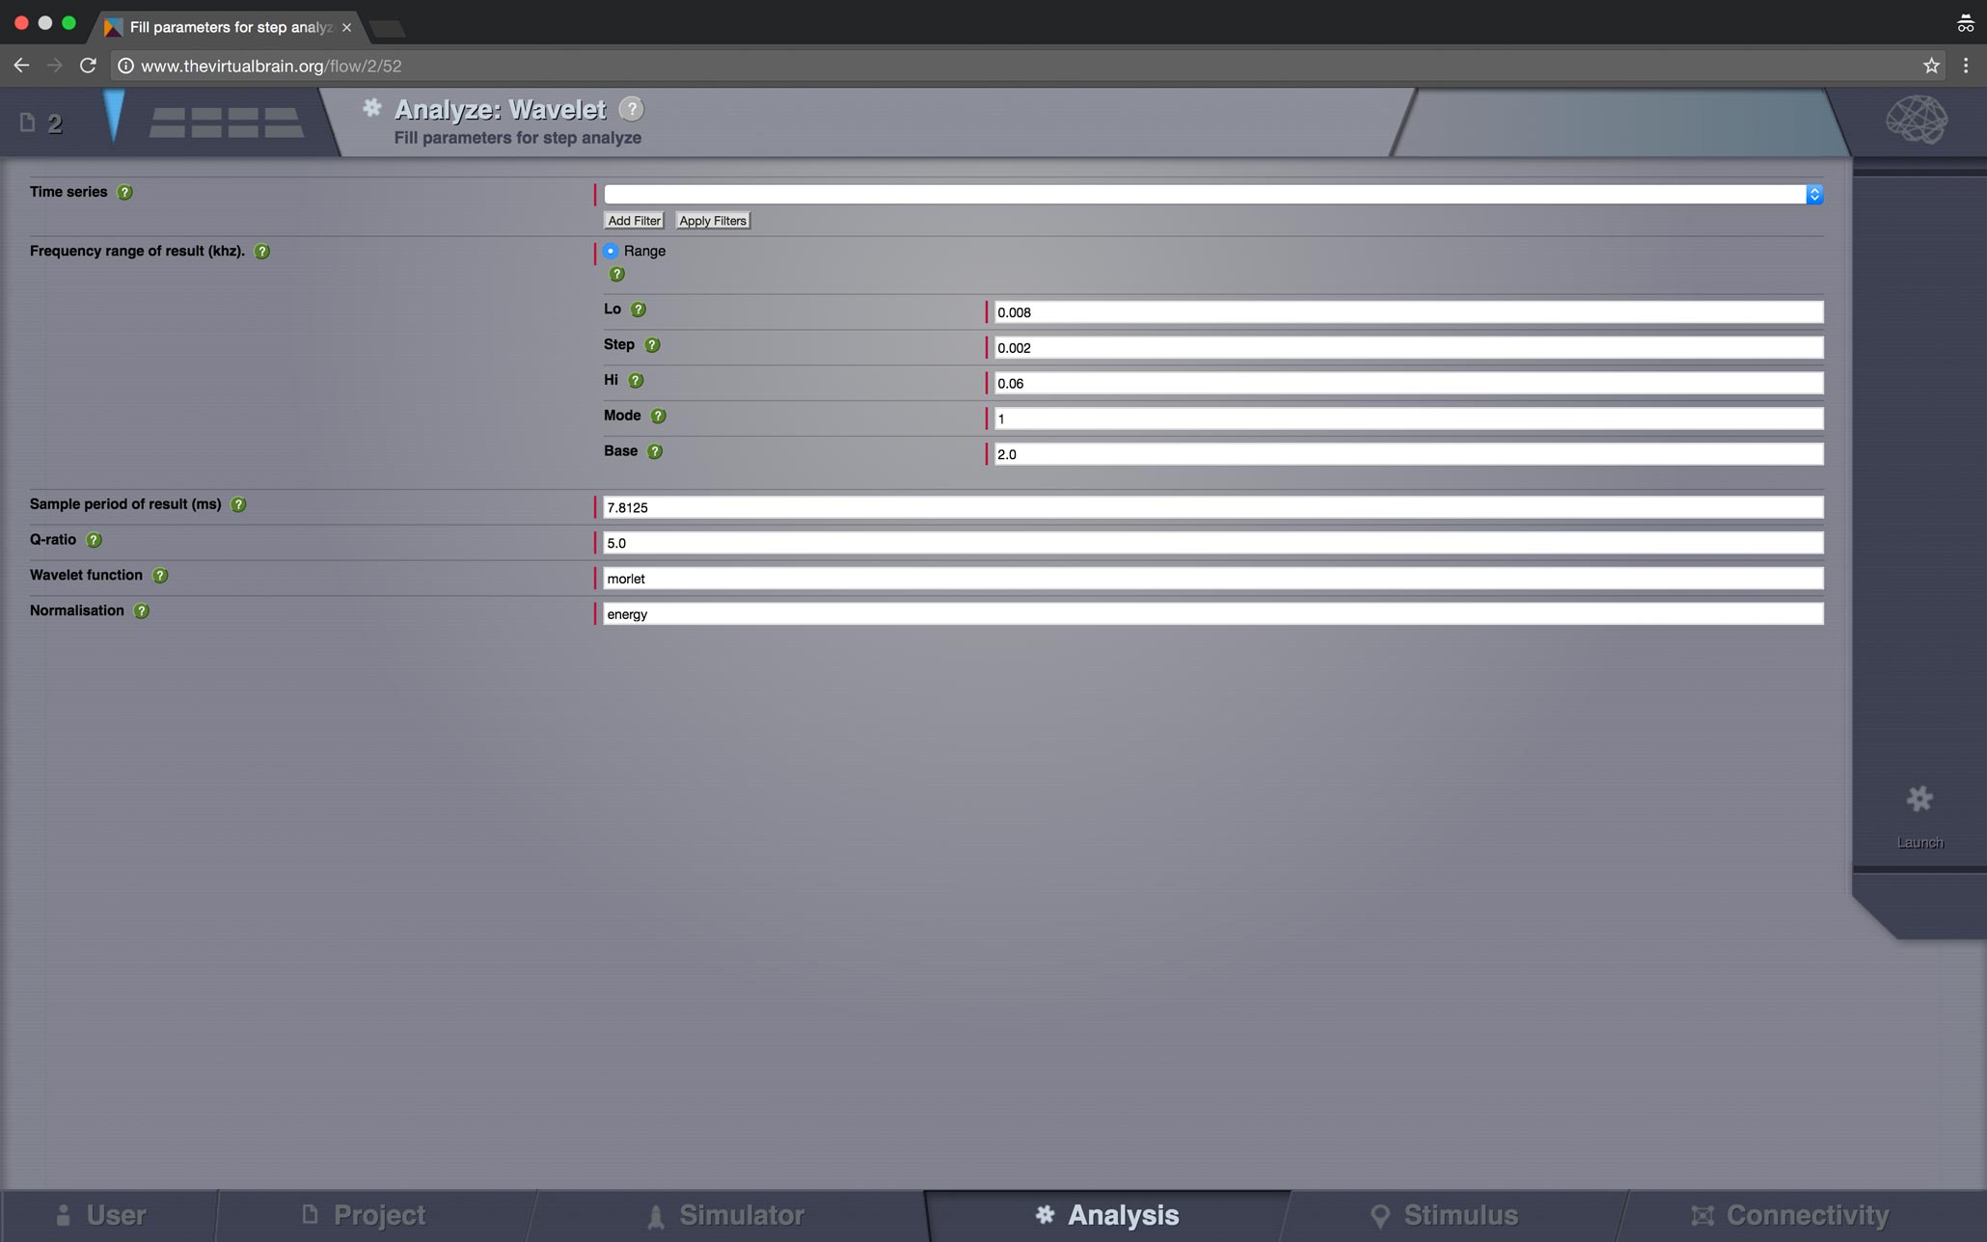Click the Add Filter button

pyautogui.click(x=634, y=221)
